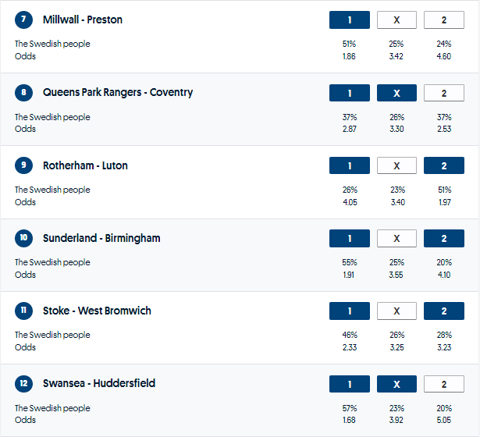Image resolution: width=480 pixels, height=437 pixels.
Task: Toggle 1 for Sunderland - Birmingham
Action: coord(349,239)
